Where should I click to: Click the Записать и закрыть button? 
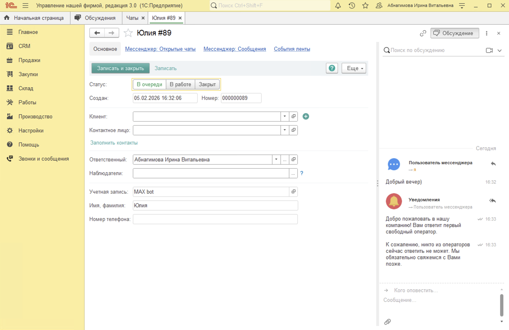click(120, 68)
